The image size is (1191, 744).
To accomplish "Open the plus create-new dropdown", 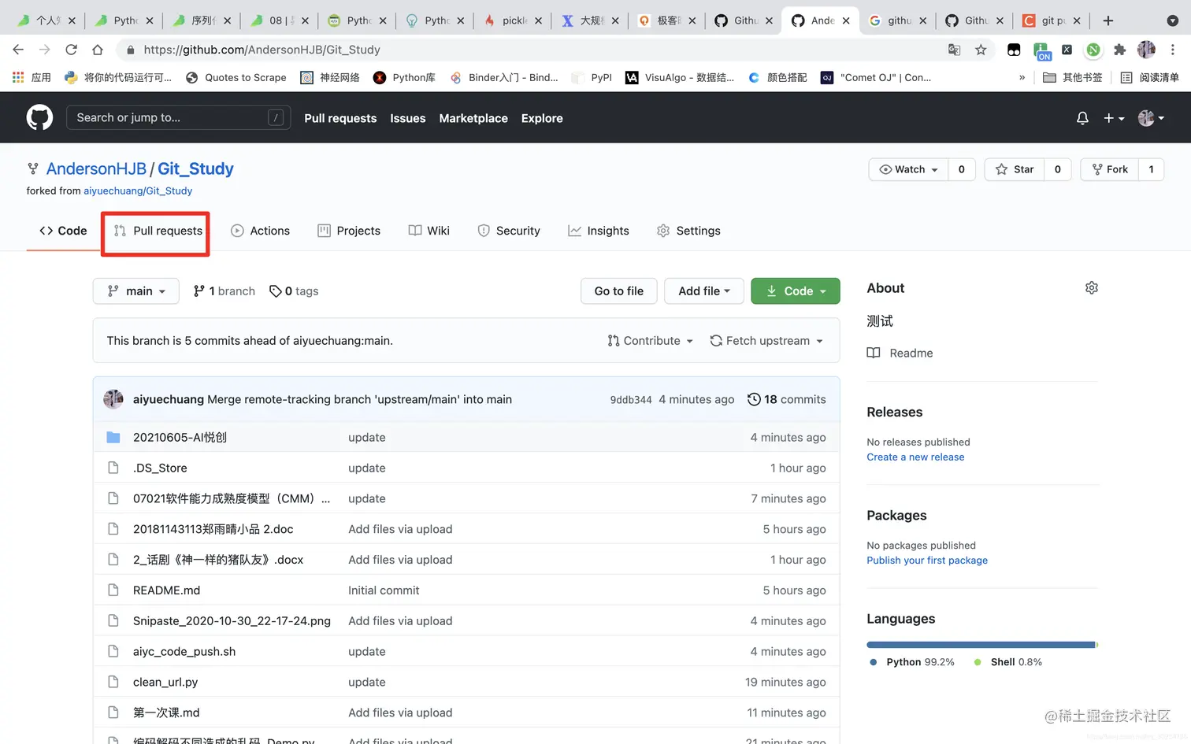I will 1114,118.
